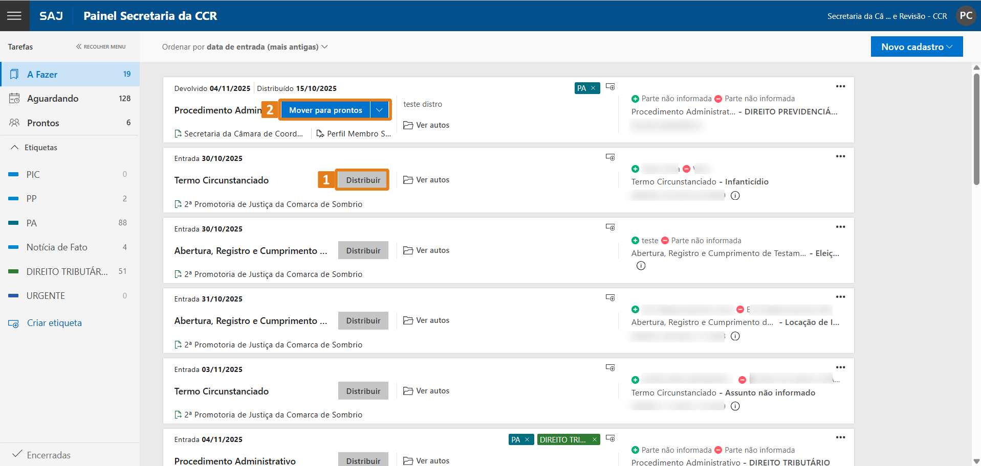This screenshot has width=981, height=466.
Task: Change the Ordenar por sorting option
Action: (245, 47)
